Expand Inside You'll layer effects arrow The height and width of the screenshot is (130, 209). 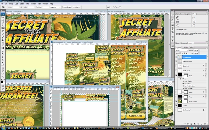(x=206, y=71)
